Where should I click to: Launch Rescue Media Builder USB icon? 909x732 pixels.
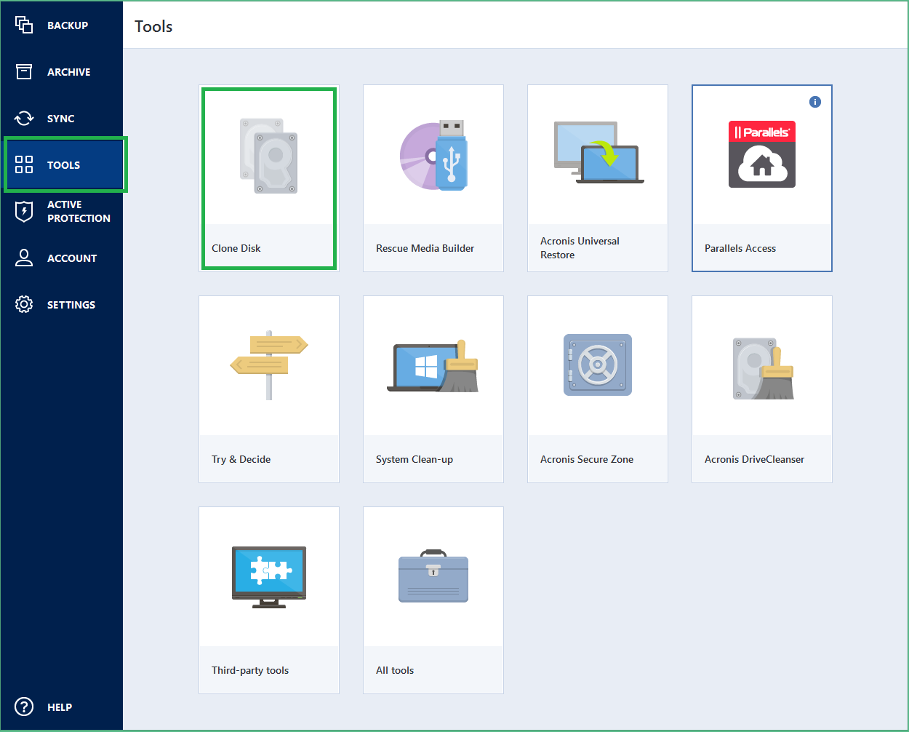point(433,156)
